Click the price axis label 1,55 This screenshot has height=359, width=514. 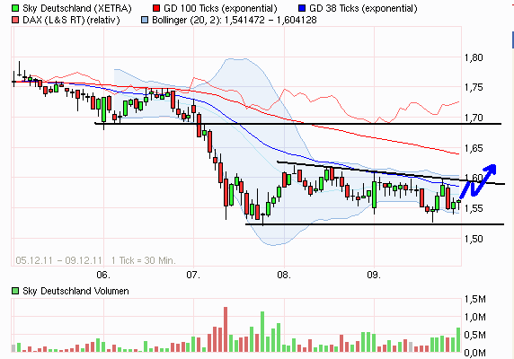[x=474, y=208]
